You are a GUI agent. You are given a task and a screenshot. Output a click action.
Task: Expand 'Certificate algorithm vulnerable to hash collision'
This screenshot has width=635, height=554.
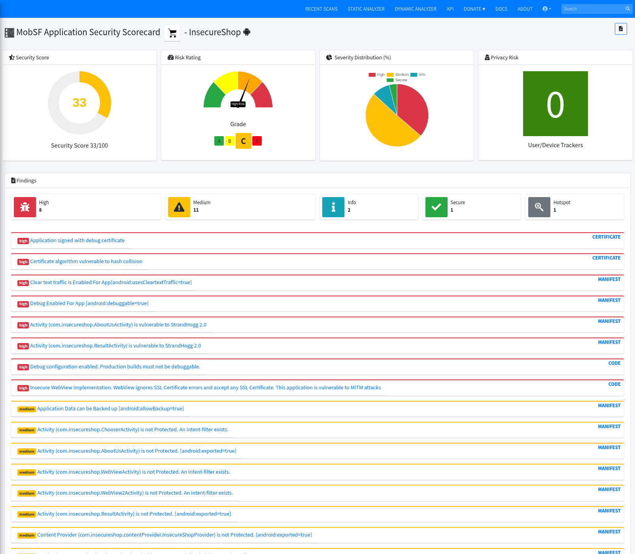tap(86, 261)
